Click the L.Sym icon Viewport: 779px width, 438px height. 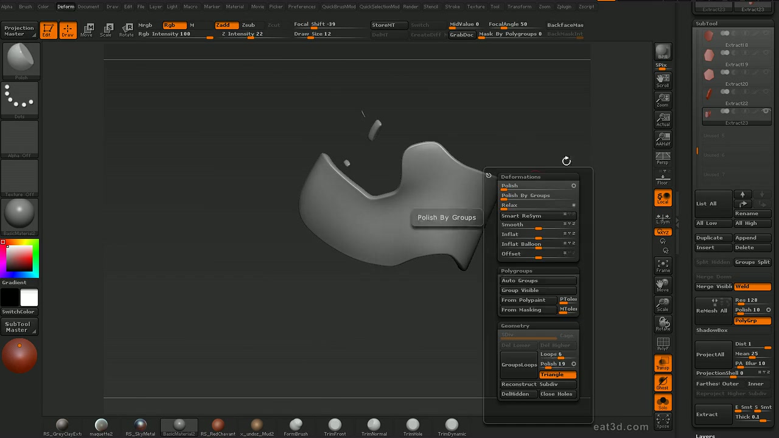(x=663, y=218)
